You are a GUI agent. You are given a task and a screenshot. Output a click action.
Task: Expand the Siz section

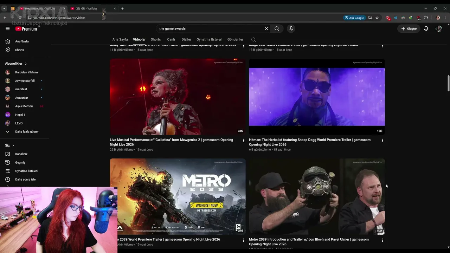[9, 145]
